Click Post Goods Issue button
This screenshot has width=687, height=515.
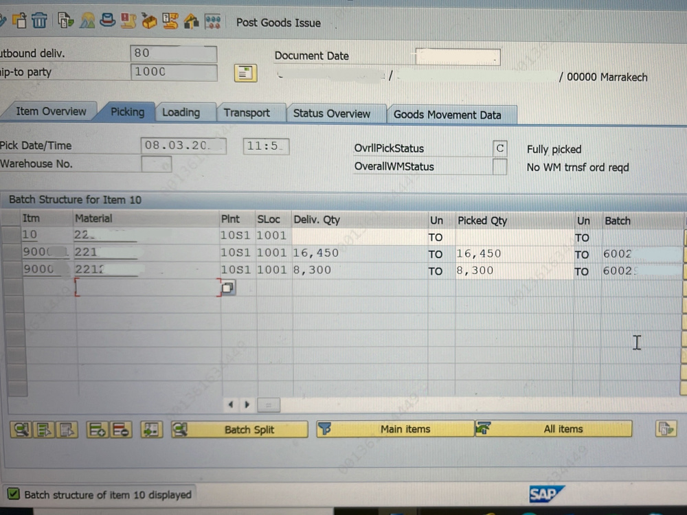point(278,23)
